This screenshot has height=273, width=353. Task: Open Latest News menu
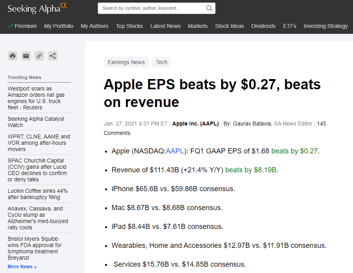[165, 26]
